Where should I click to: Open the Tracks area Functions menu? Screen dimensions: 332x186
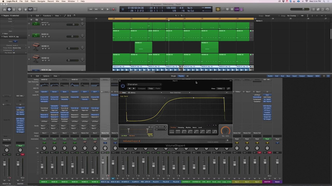(x=47, y=16)
